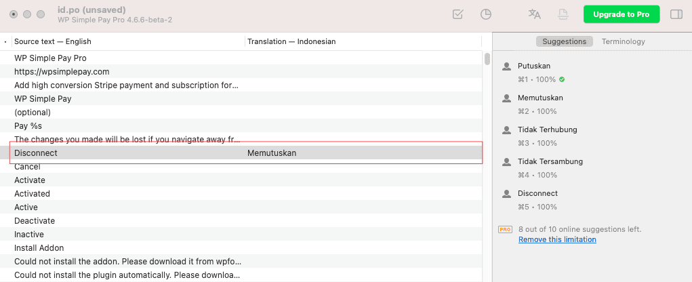Select the (optional) row

241,112
